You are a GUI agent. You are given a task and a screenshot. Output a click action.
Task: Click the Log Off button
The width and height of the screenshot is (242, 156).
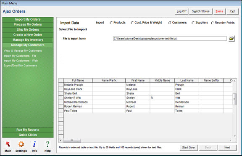point(181,11)
